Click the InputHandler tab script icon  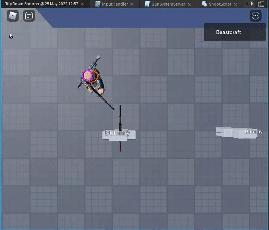click(x=98, y=4)
